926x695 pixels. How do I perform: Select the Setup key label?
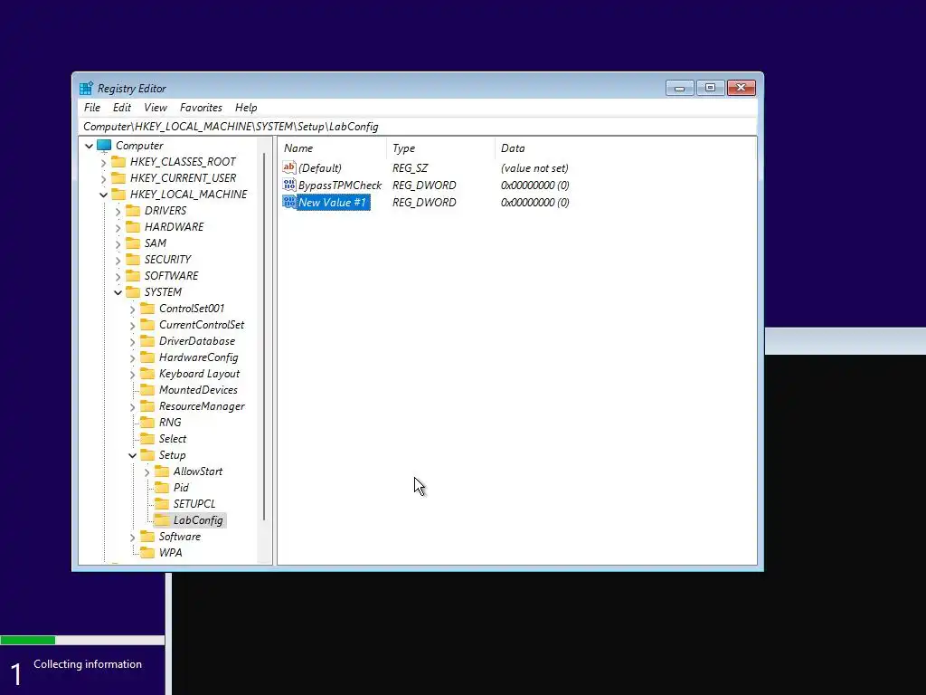point(172,455)
